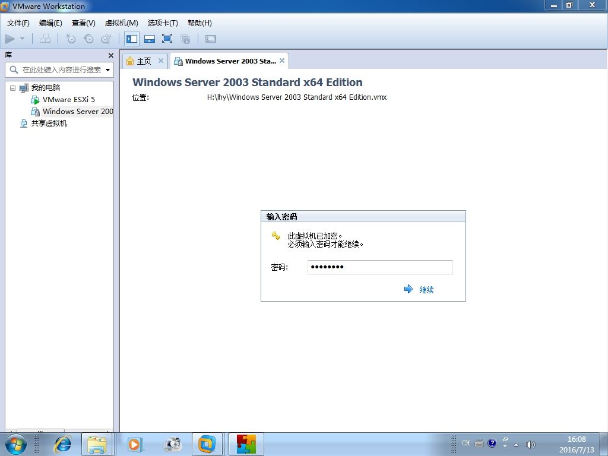Click the VM location path text
This screenshot has height=456, width=608.
[297, 97]
